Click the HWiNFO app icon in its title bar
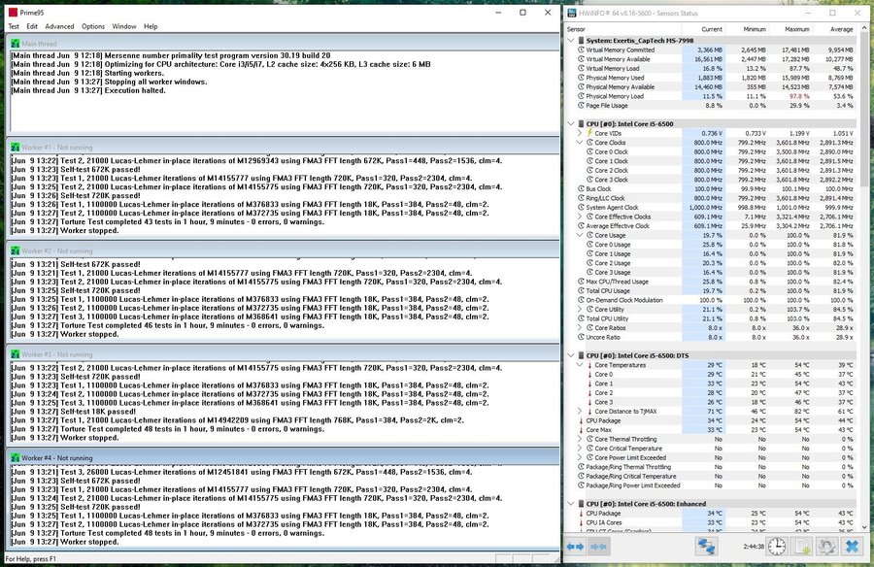 [x=572, y=13]
